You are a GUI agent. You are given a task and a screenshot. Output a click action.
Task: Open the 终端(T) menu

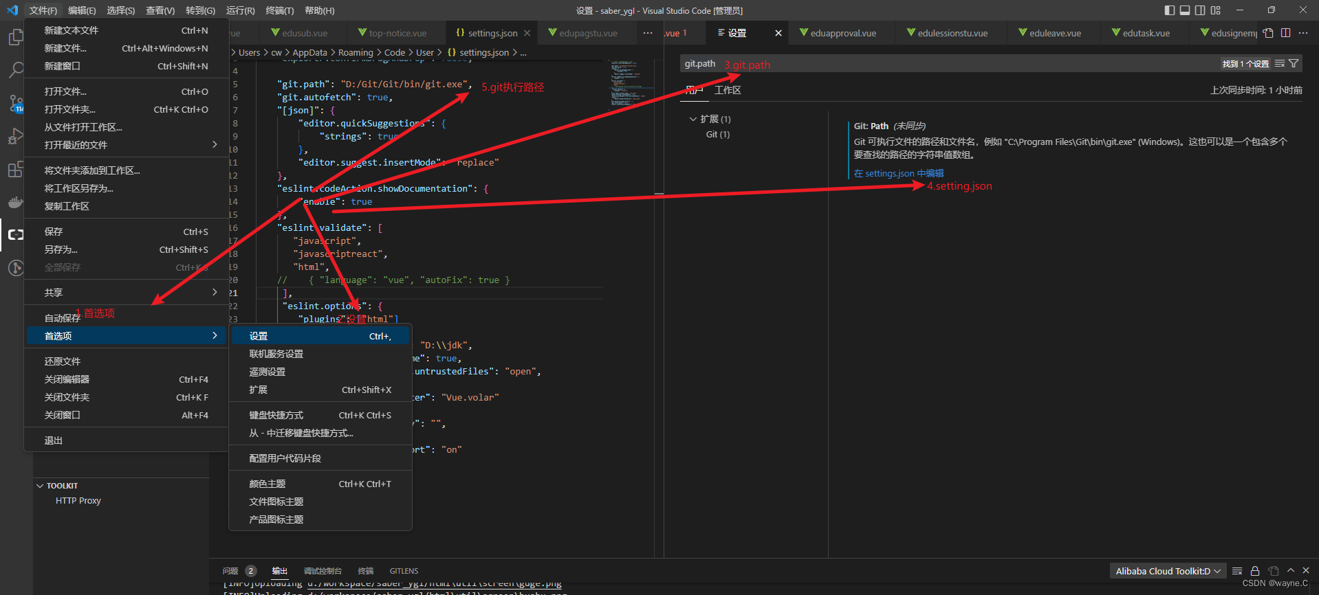click(x=280, y=10)
